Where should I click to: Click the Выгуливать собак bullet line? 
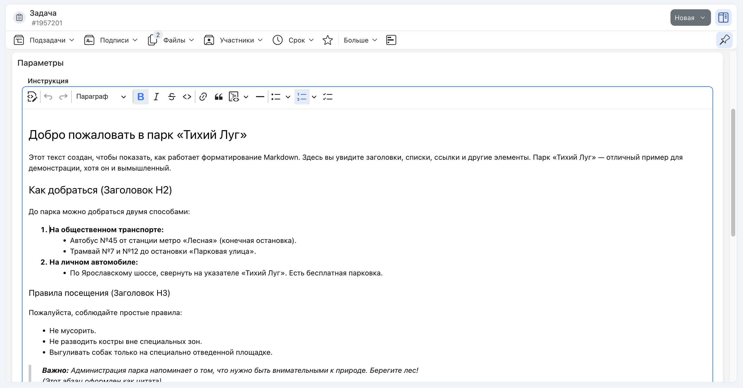click(161, 352)
